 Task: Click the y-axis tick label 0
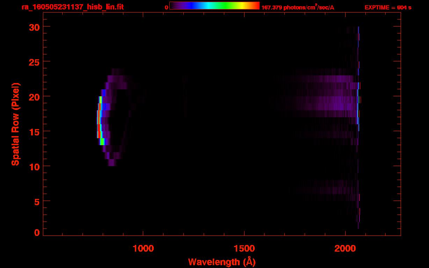(36, 233)
